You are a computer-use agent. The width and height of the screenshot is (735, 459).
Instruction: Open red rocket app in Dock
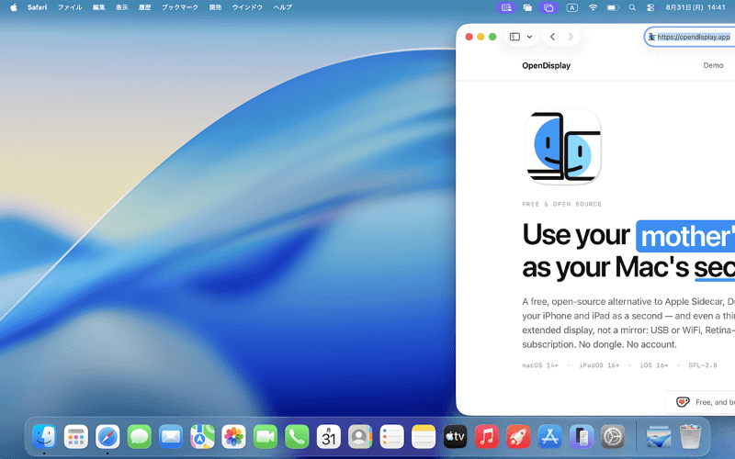(x=518, y=437)
